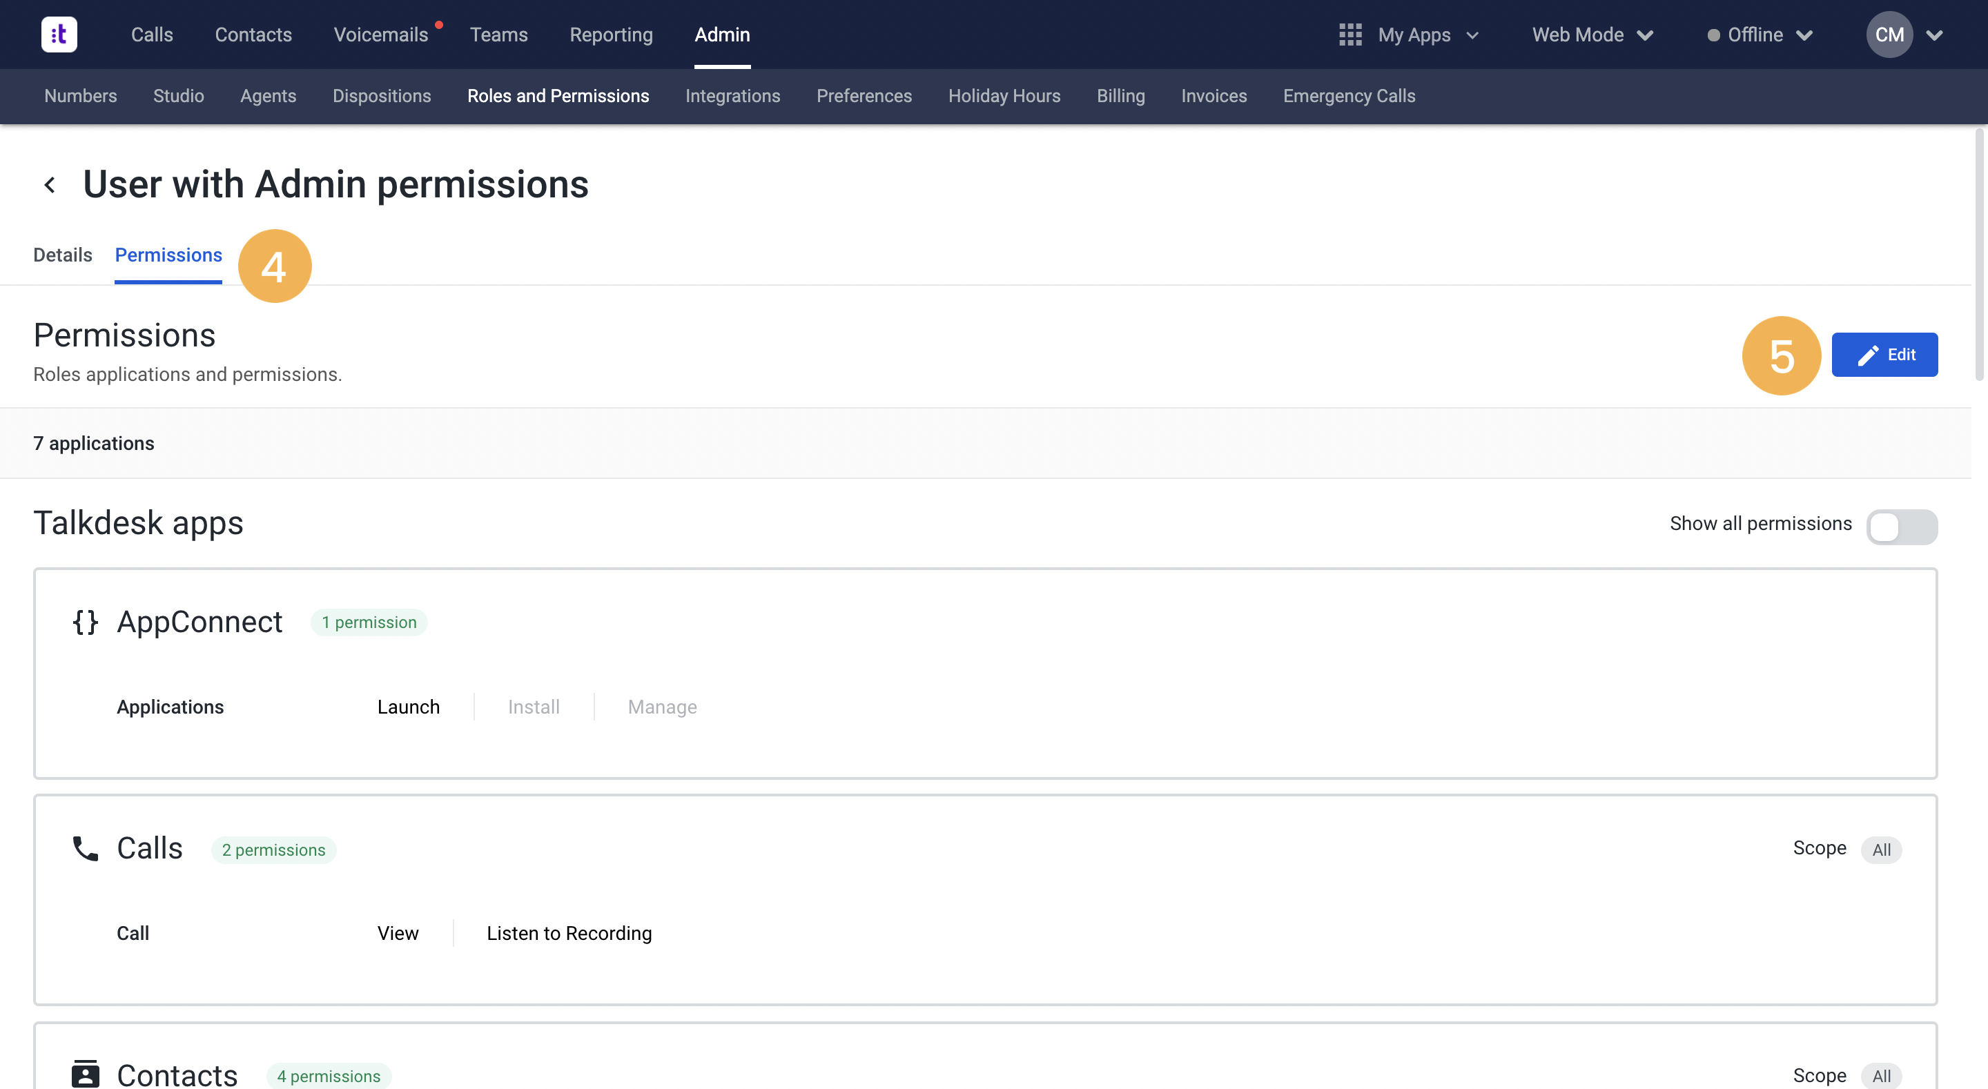1988x1089 pixels.
Task: Open the Billing section
Action: pyautogui.click(x=1120, y=96)
